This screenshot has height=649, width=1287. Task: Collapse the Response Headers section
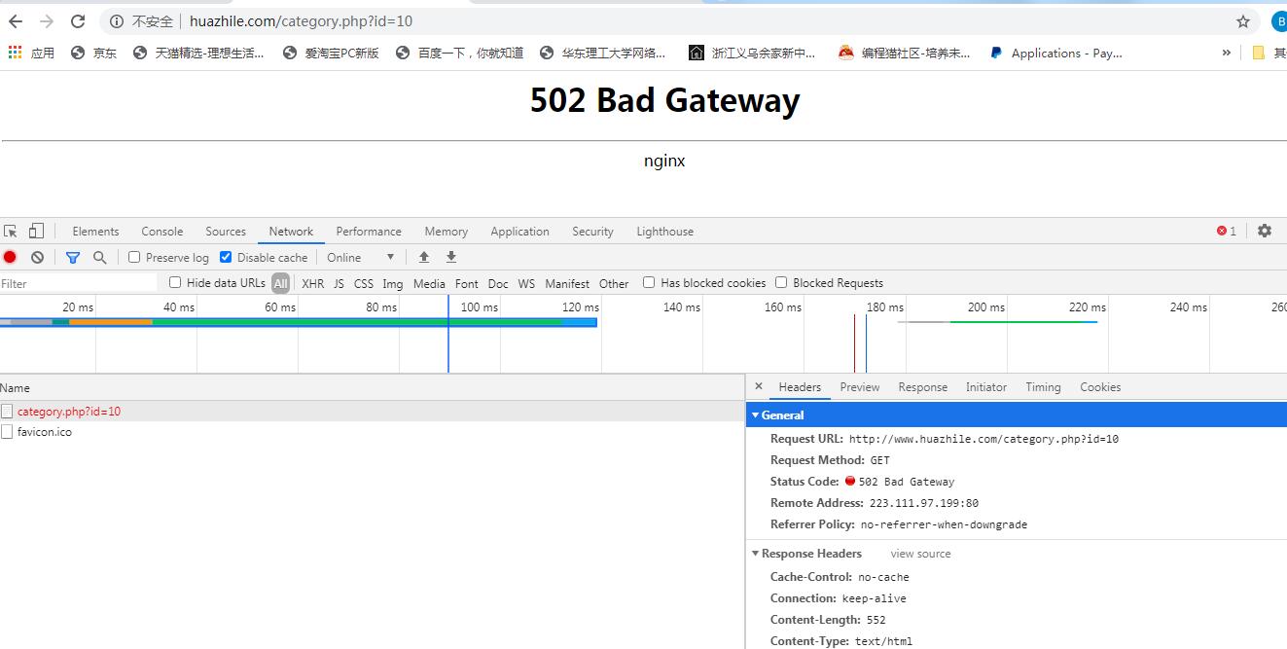[x=755, y=554]
